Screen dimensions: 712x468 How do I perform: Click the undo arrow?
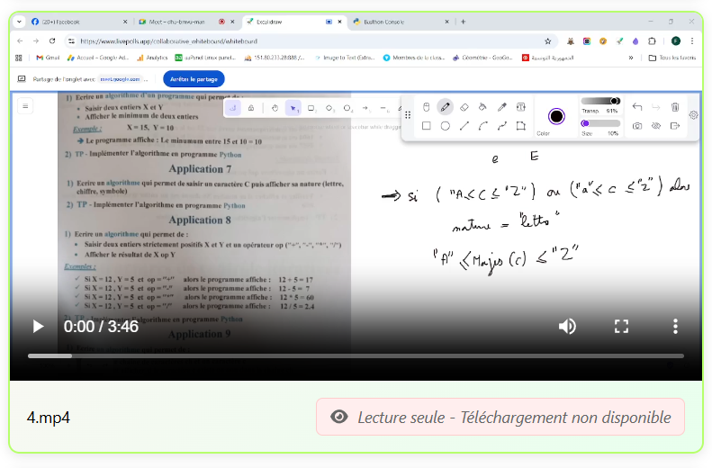pos(637,107)
